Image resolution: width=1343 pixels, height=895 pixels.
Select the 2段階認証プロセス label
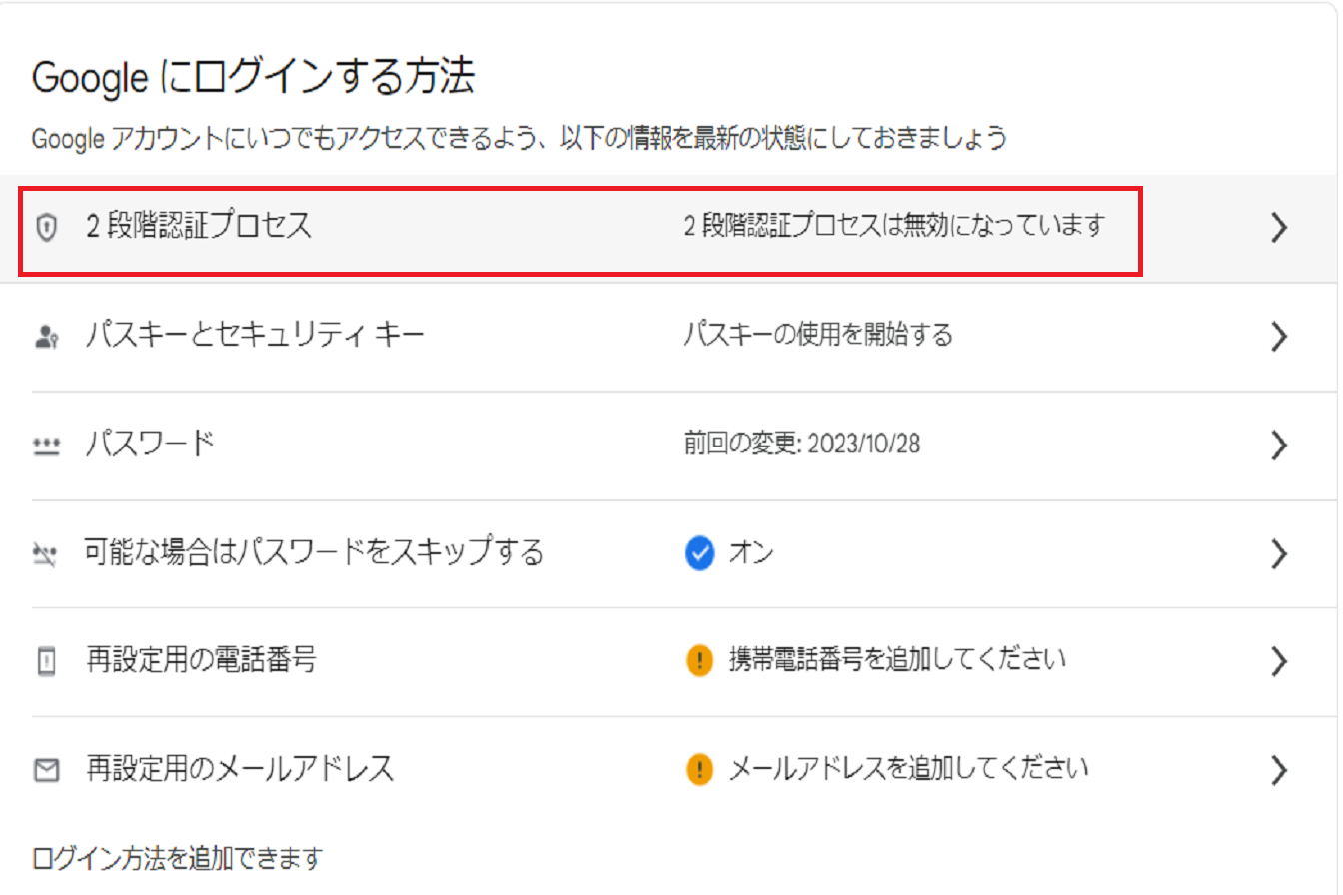coord(199,227)
